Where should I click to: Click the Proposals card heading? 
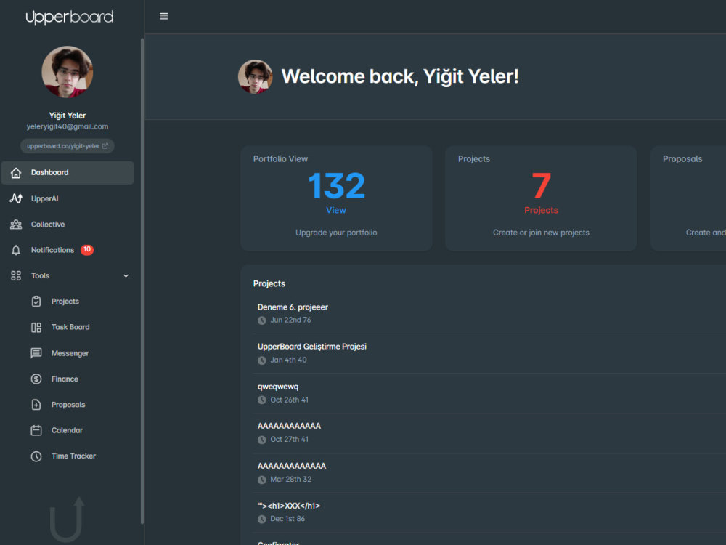tap(682, 159)
